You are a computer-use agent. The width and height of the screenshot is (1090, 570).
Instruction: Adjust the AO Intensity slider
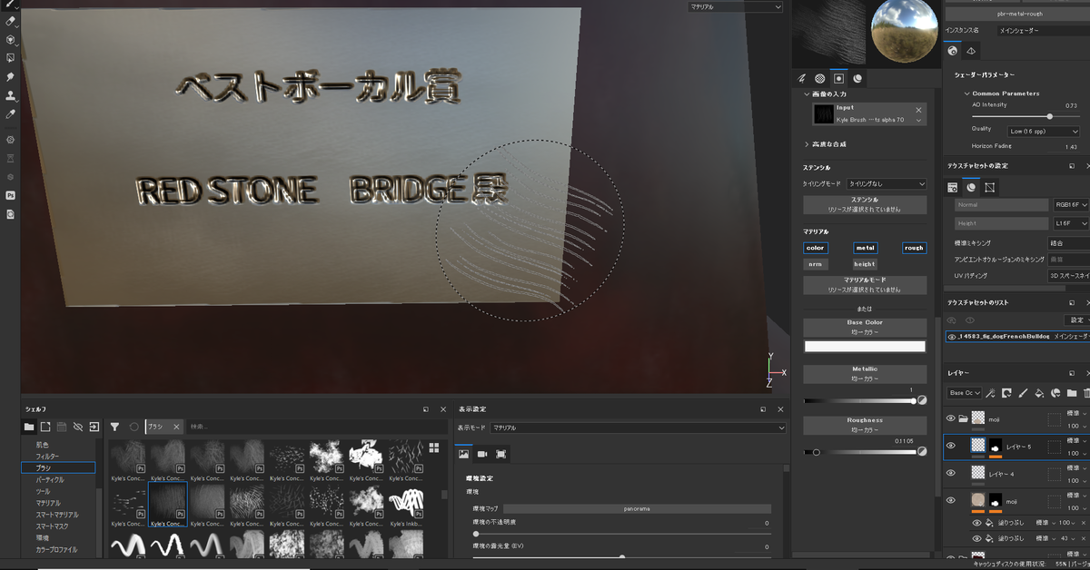1026,116
